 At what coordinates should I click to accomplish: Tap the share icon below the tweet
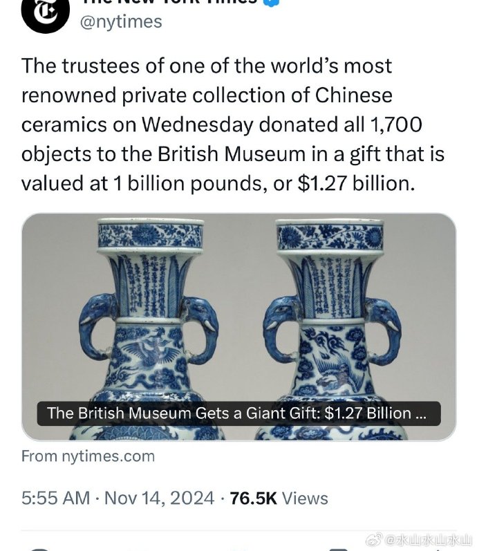[436, 550]
